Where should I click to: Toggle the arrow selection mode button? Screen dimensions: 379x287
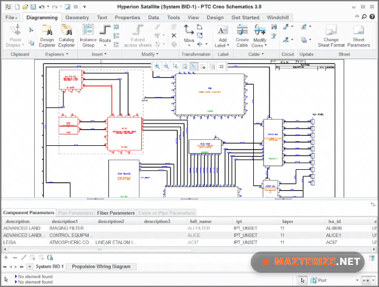302,280
